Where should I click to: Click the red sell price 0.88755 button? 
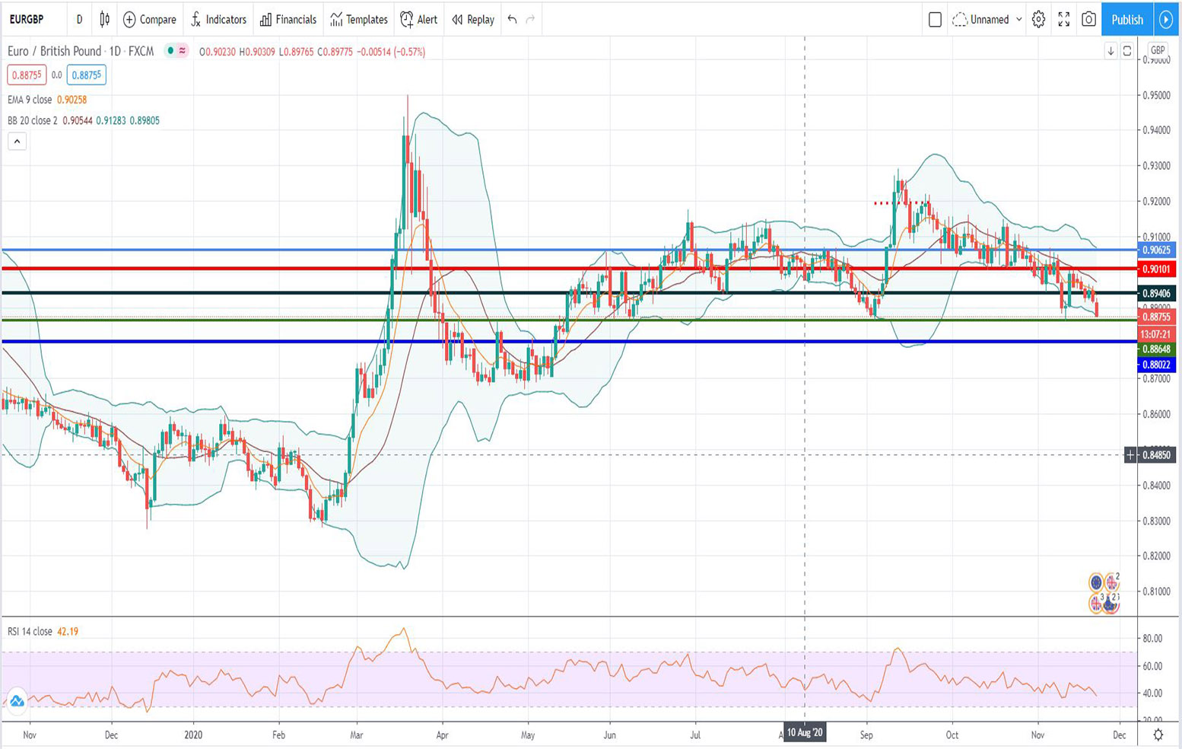click(27, 75)
